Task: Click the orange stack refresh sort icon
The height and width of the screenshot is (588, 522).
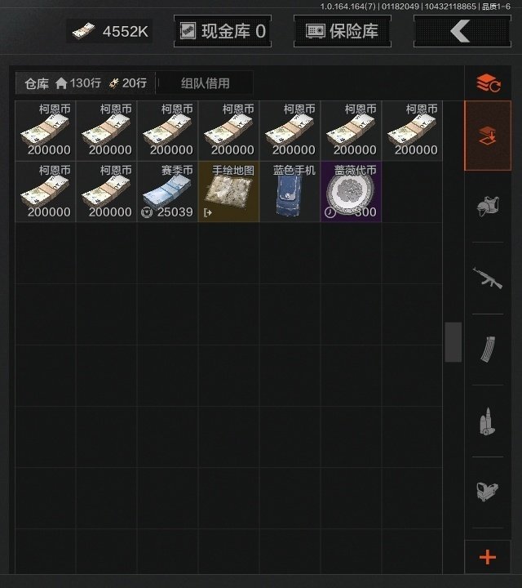Action: 488,82
